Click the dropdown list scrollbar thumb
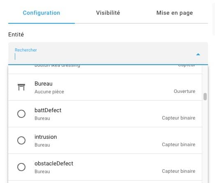 [205, 97]
